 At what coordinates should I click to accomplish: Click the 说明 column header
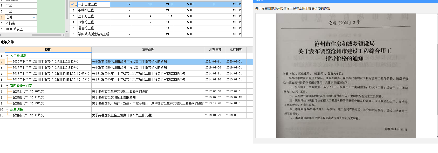tap(48, 50)
